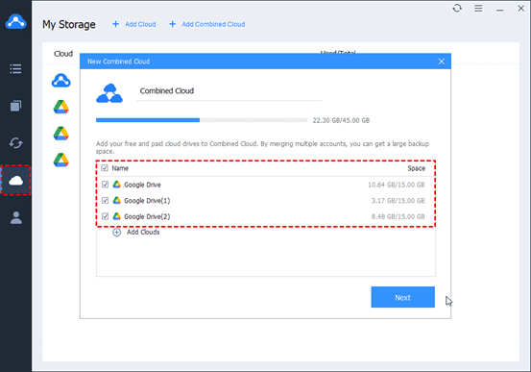This screenshot has width=531, height=372.
Task: Click the 22.30 GB/45.00 GB total text
Action: 341,120
